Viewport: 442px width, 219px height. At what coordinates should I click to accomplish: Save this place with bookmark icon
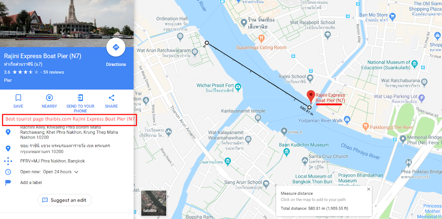(x=18, y=98)
